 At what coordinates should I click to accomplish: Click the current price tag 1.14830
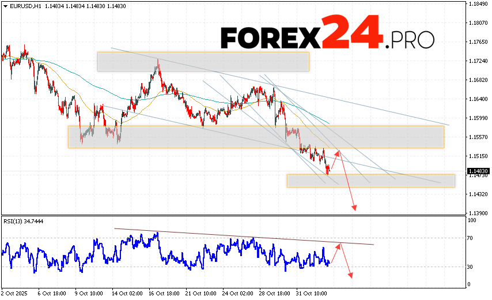tap(478, 171)
